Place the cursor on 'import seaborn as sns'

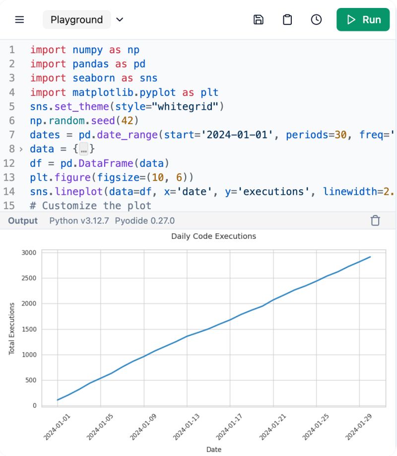click(x=94, y=78)
